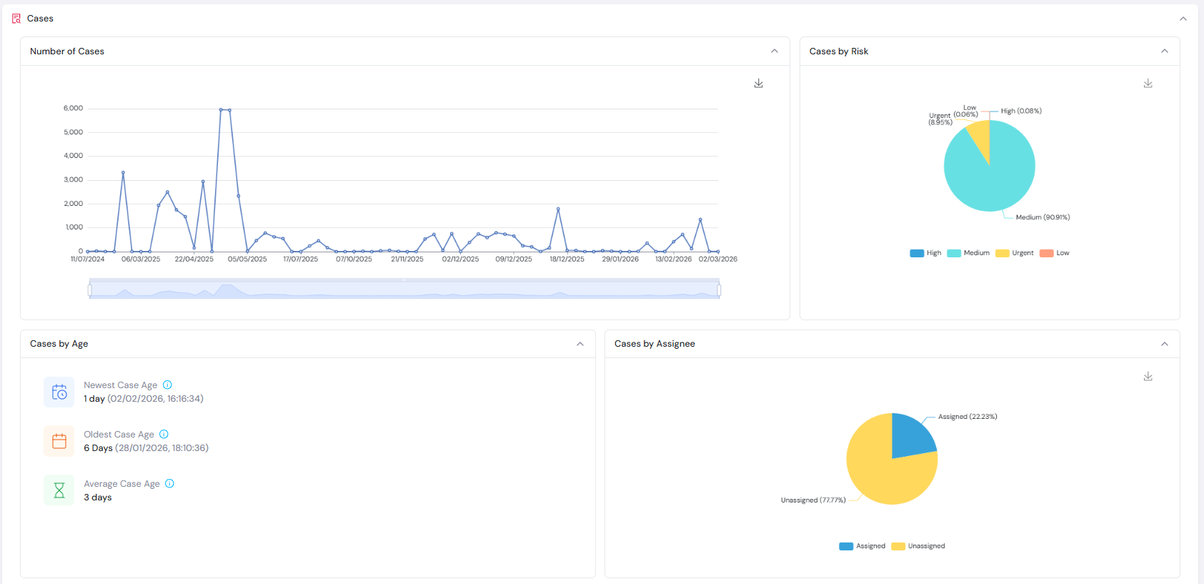Image resolution: width=1204 pixels, height=584 pixels.
Task: Toggle the Low risk legend item
Action: 1055,253
